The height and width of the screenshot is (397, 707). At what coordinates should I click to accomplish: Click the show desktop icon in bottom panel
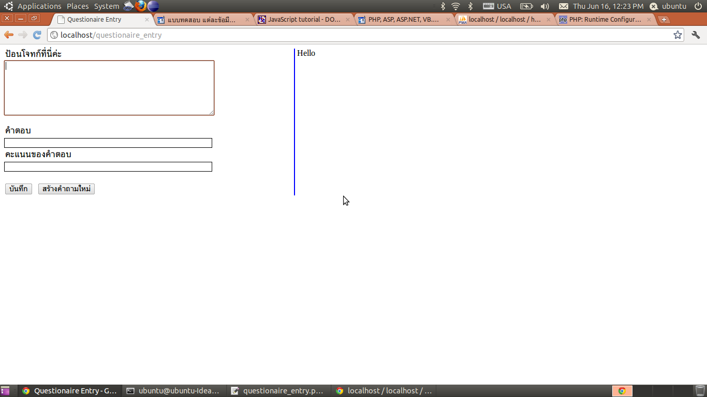point(5,391)
